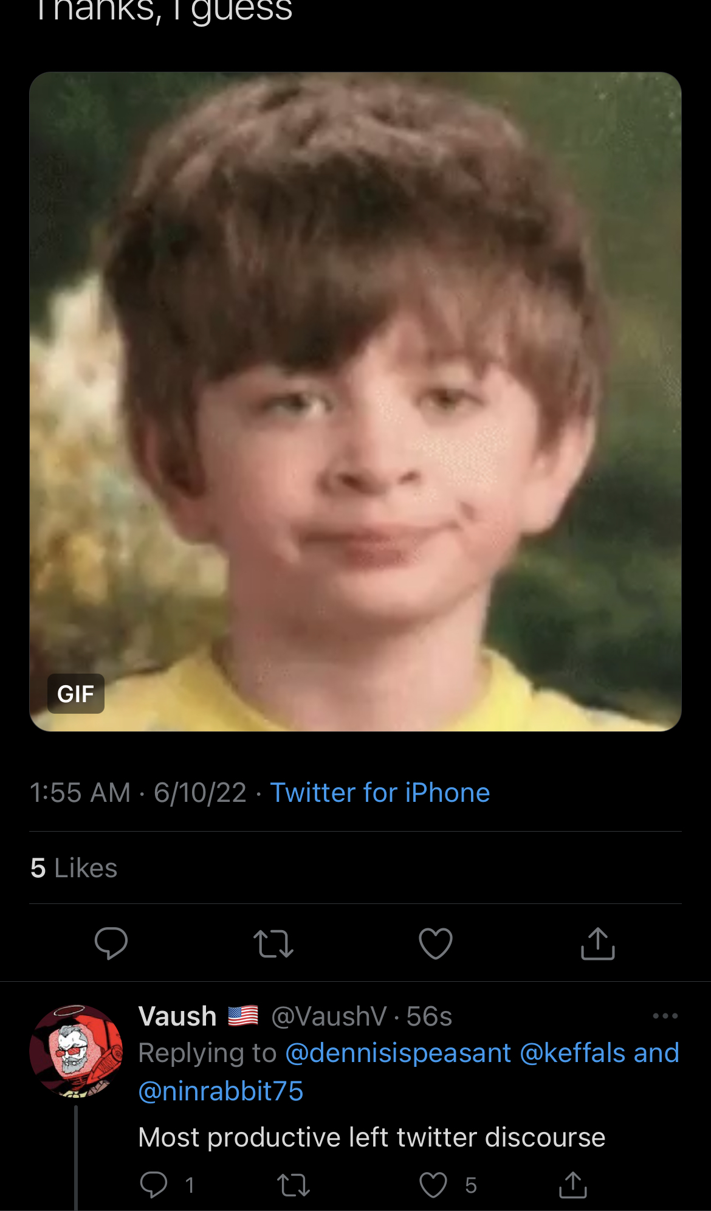Open the @ninrabbit75 mention
The width and height of the screenshot is (711, 1211).
click(221, 1091)
